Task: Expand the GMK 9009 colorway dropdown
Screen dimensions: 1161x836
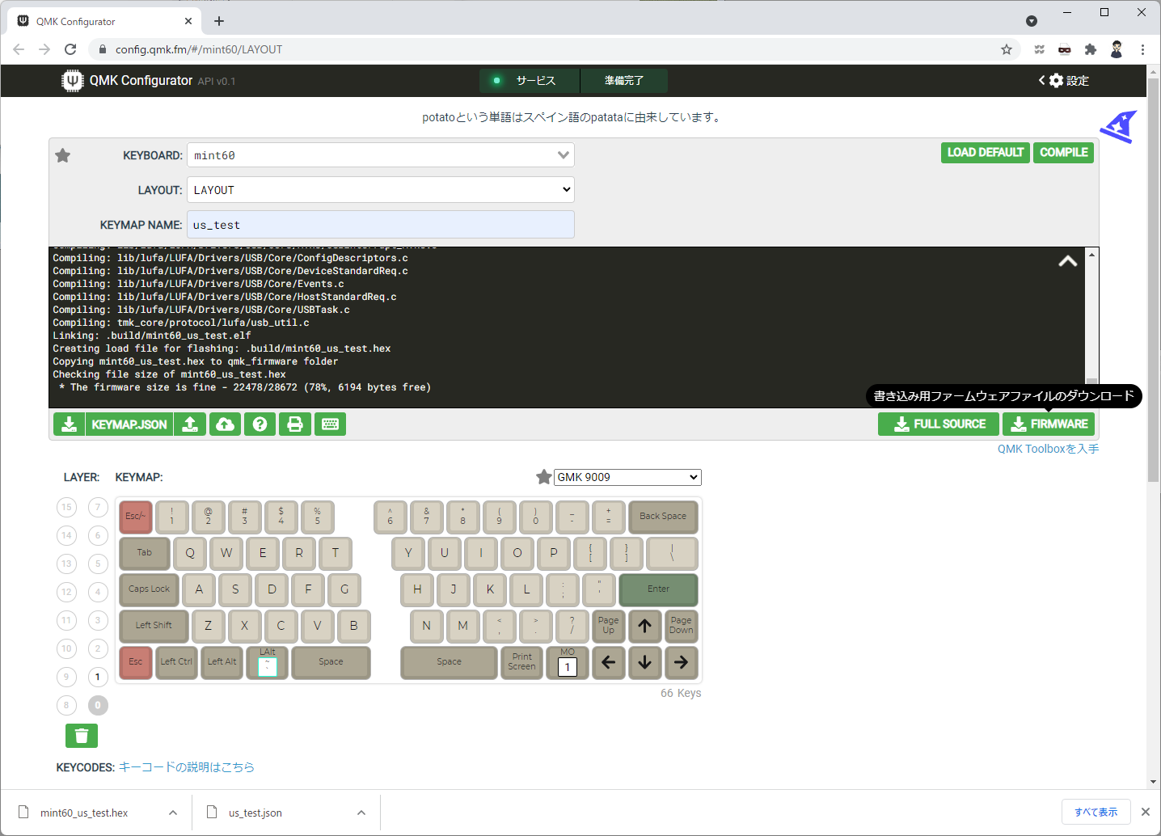Action: (627, 477)
